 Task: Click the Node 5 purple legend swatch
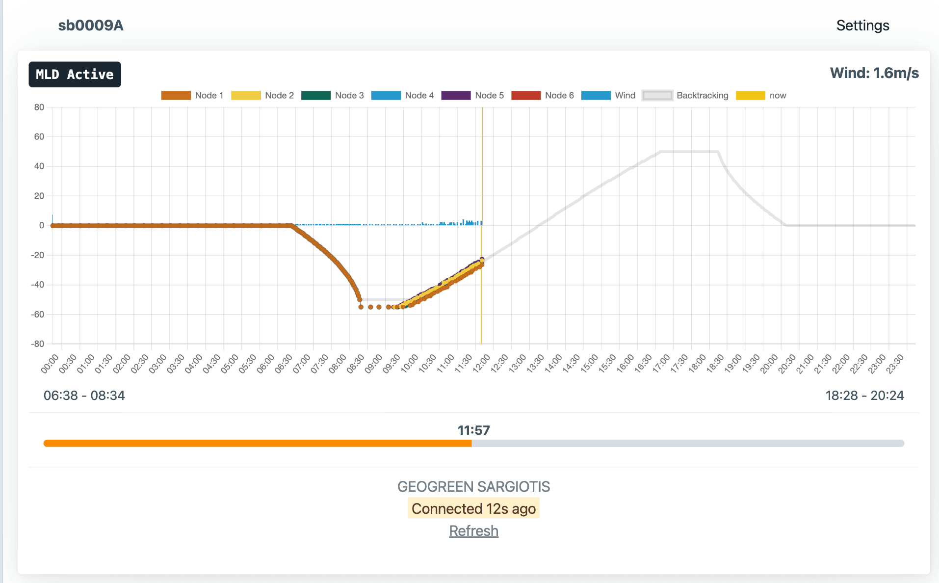tap(456, 95)
